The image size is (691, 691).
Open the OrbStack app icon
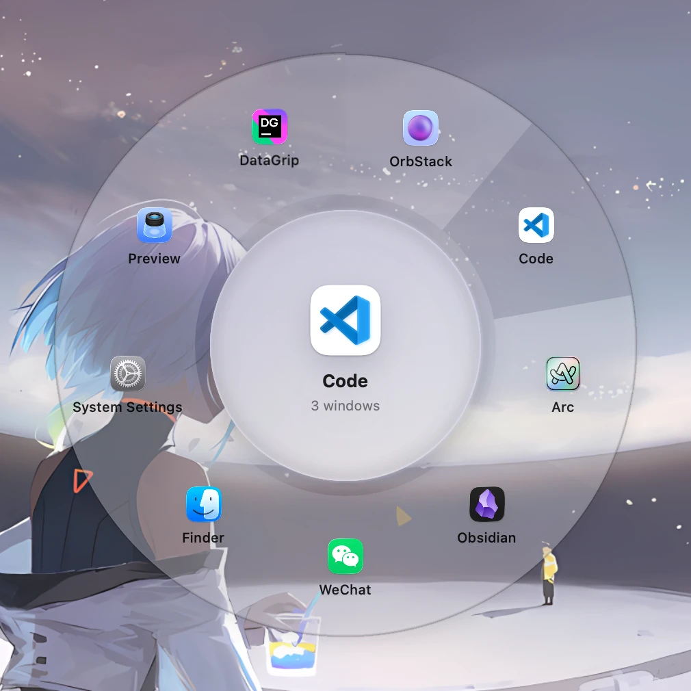(421, 128)
